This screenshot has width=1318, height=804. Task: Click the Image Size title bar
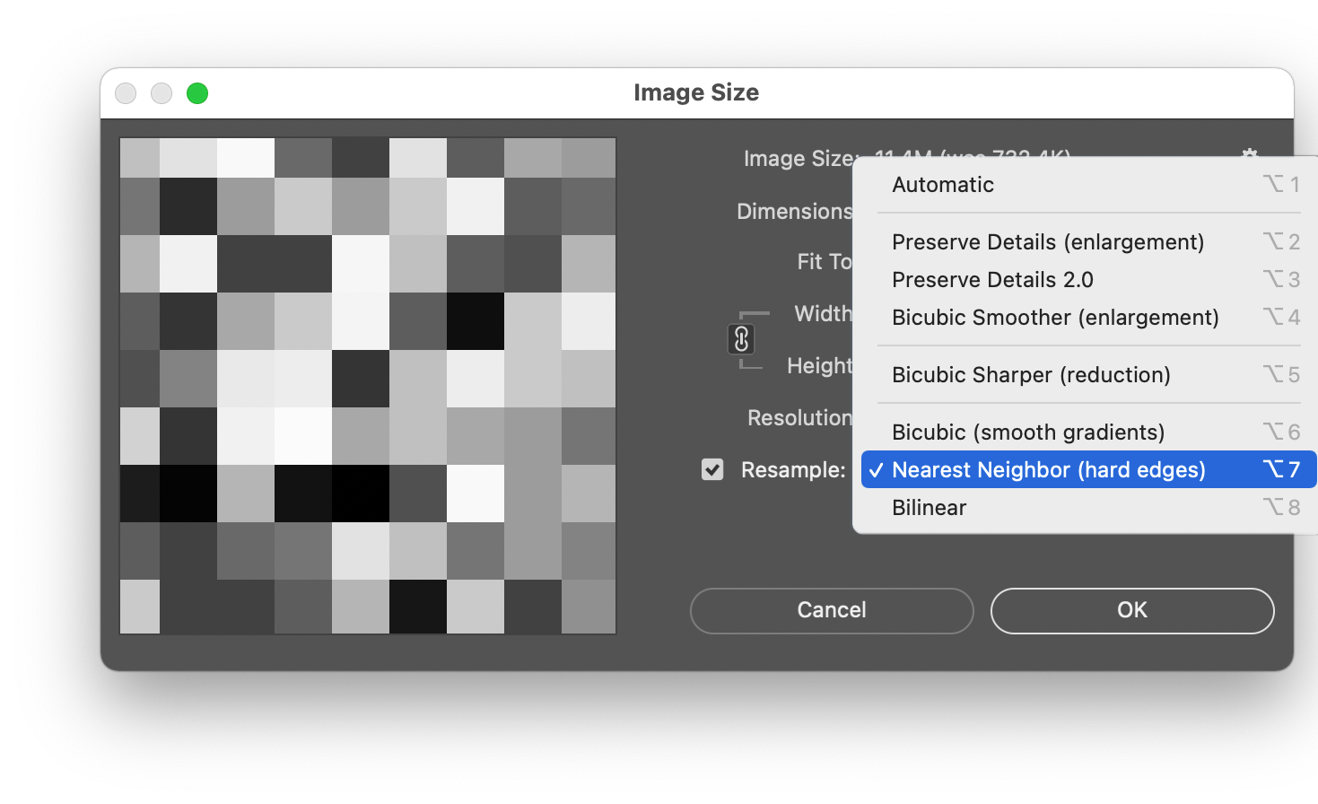click(x=696, y=92)
